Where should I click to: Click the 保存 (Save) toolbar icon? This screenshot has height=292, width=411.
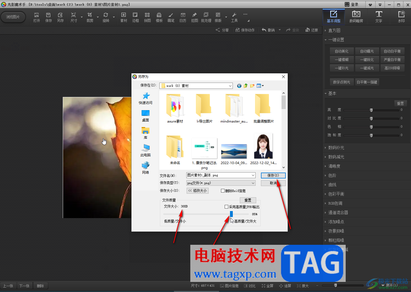click(48, 17)
